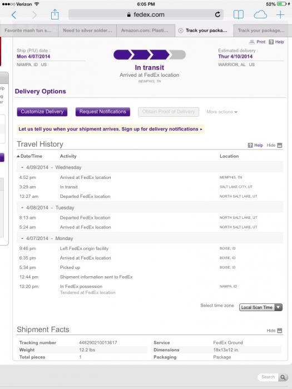Switch to the Amazon.com tab
Image resolution: width=292 pixels, height=389 pixels.
click(x=146, y=31)
